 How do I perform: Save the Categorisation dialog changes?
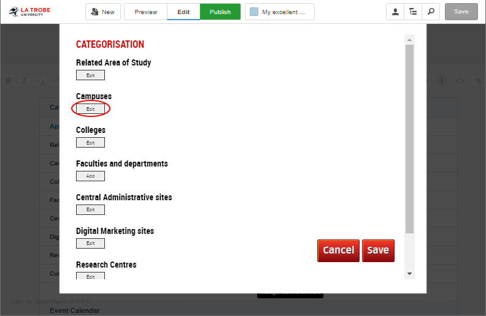click(x=378, y=250)
